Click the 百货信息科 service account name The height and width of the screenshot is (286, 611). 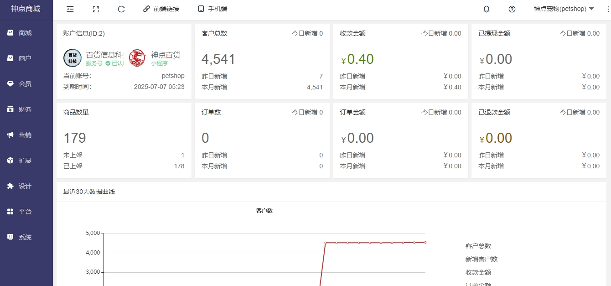pos(104,55)
